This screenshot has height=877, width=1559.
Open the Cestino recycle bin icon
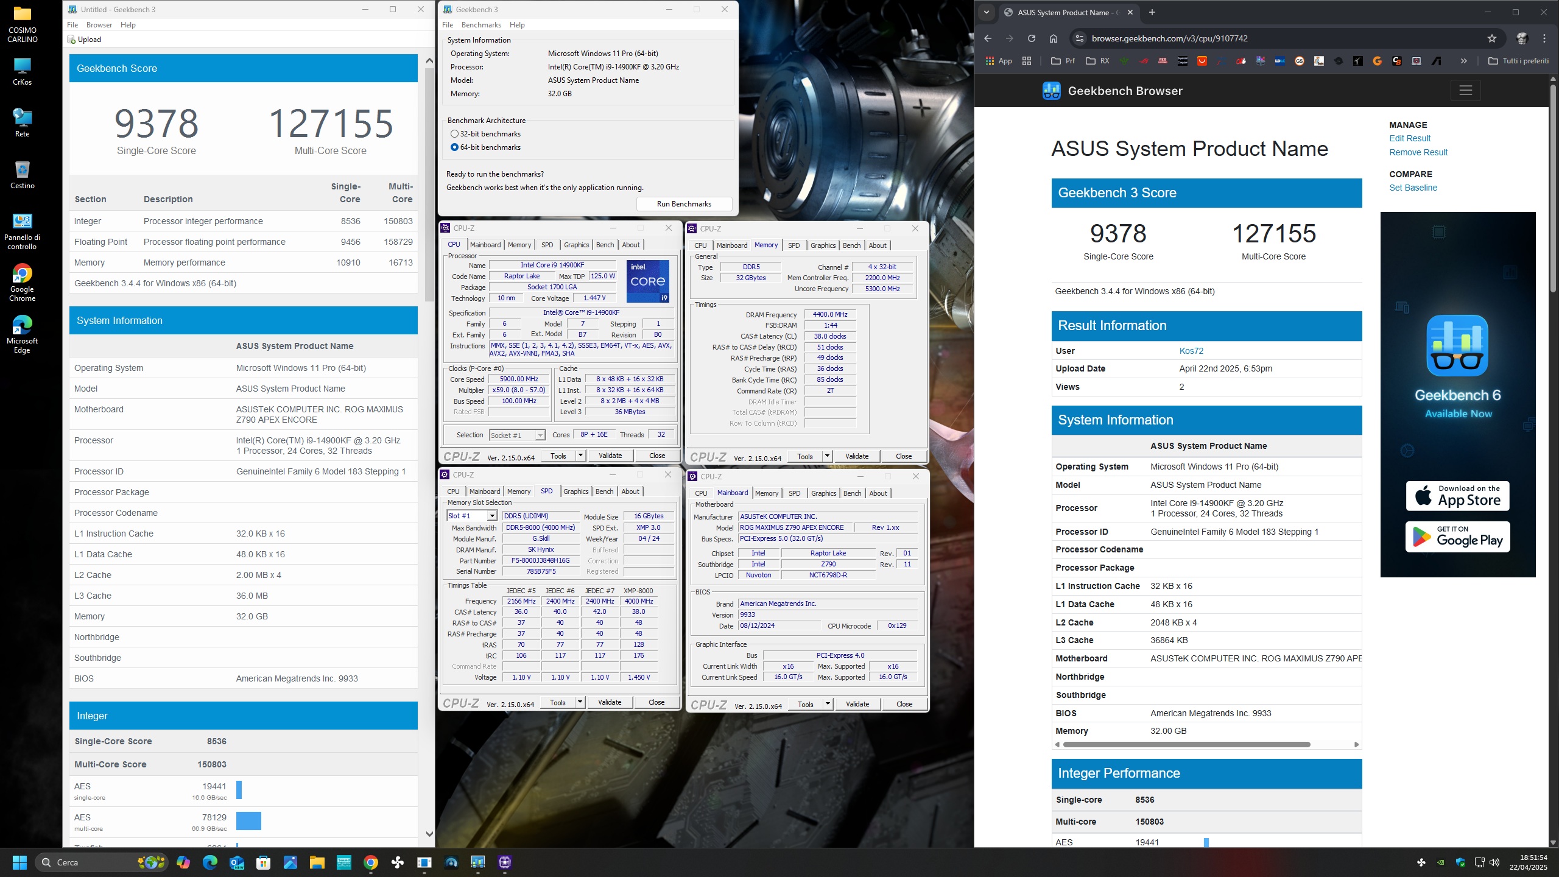tap(22, 174)
